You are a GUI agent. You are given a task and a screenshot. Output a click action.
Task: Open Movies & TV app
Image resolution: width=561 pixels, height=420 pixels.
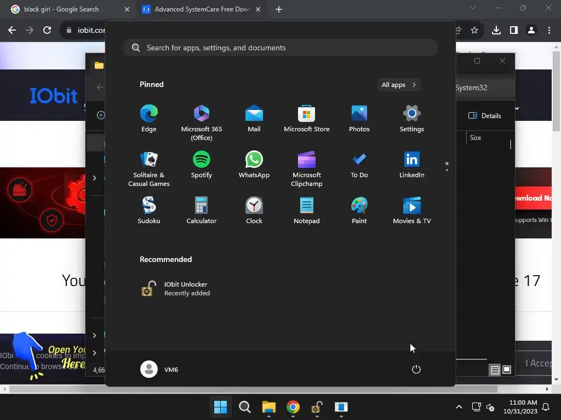click(x=412, y=211)
